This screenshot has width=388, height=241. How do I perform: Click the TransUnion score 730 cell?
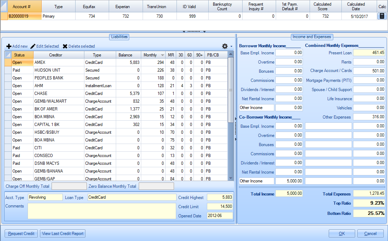click(160, 16)
